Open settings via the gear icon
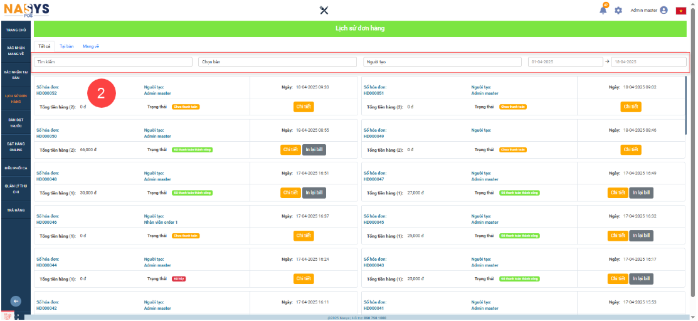The width and height of the screenshot is (698, 321). [618, 11]
